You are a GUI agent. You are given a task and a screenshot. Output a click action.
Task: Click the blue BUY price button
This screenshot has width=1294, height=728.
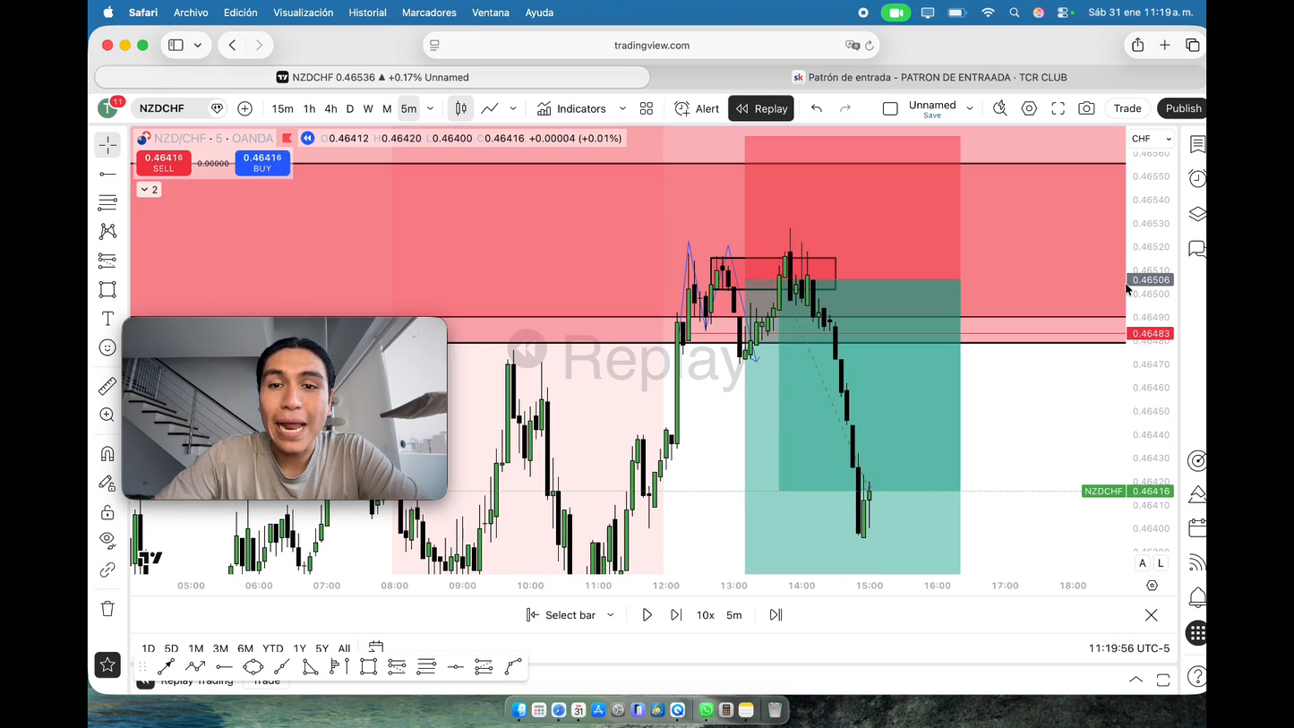[262, 162]
